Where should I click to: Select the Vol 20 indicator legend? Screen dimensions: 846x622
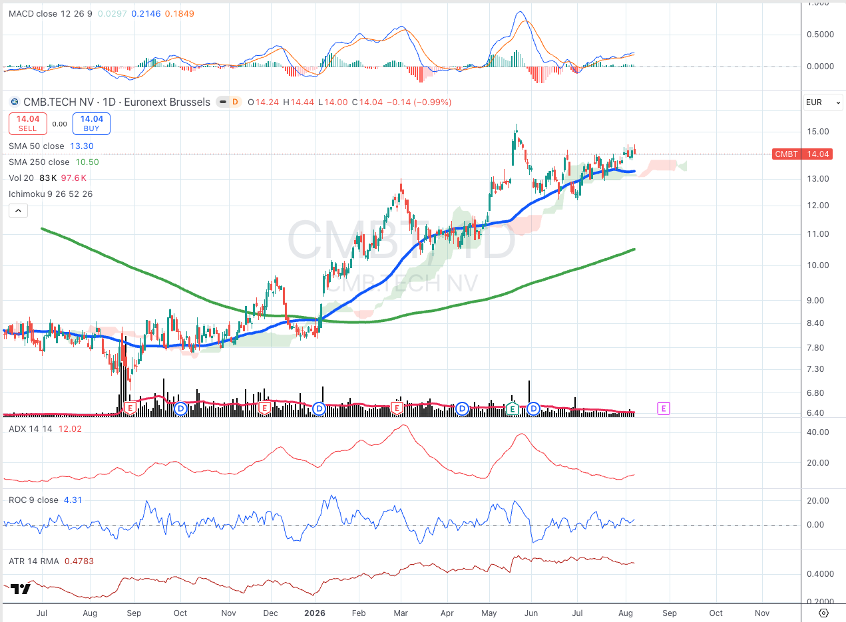pos(21,178)
